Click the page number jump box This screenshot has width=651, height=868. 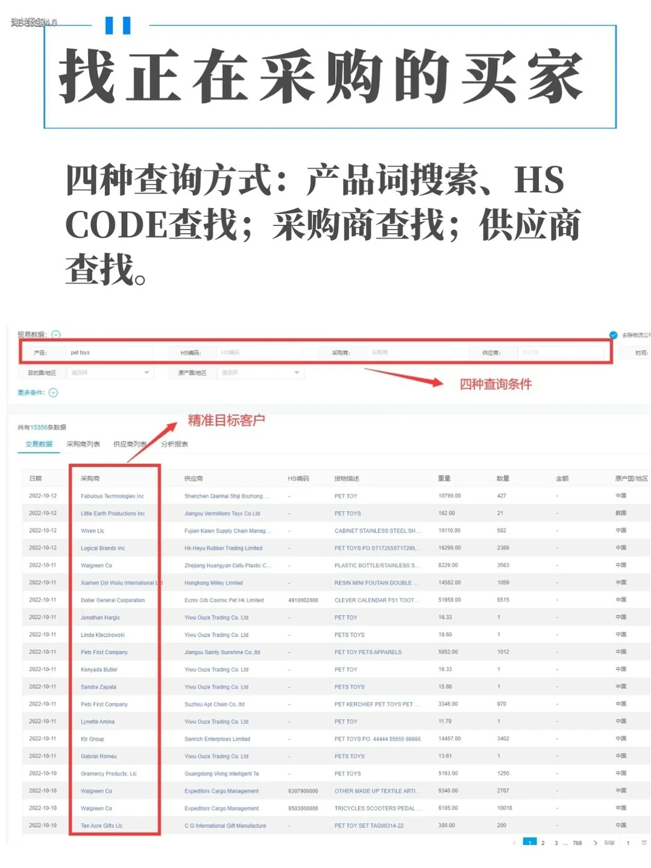click(627, 842)
